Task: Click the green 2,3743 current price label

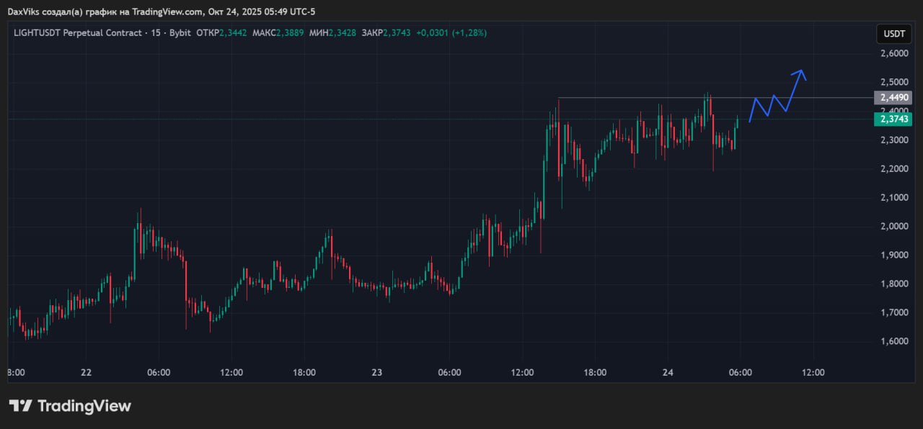Action: click(x=893, y=119)
